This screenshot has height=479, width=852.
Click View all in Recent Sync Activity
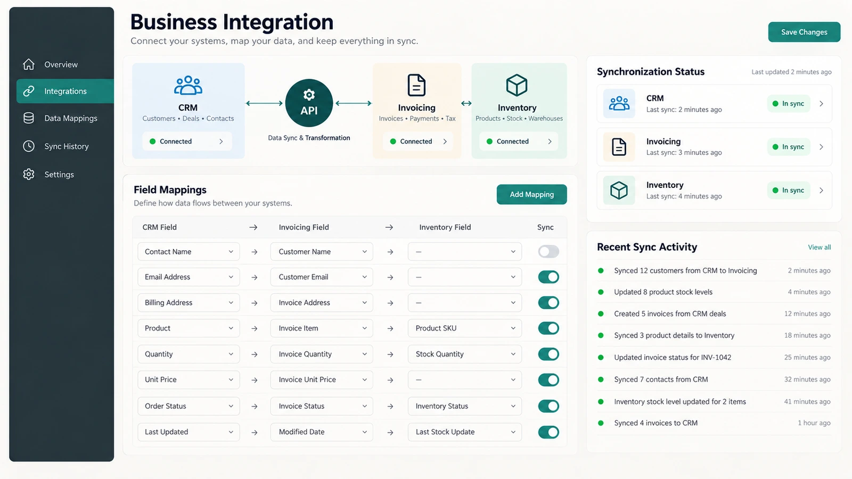pos(819,247)
